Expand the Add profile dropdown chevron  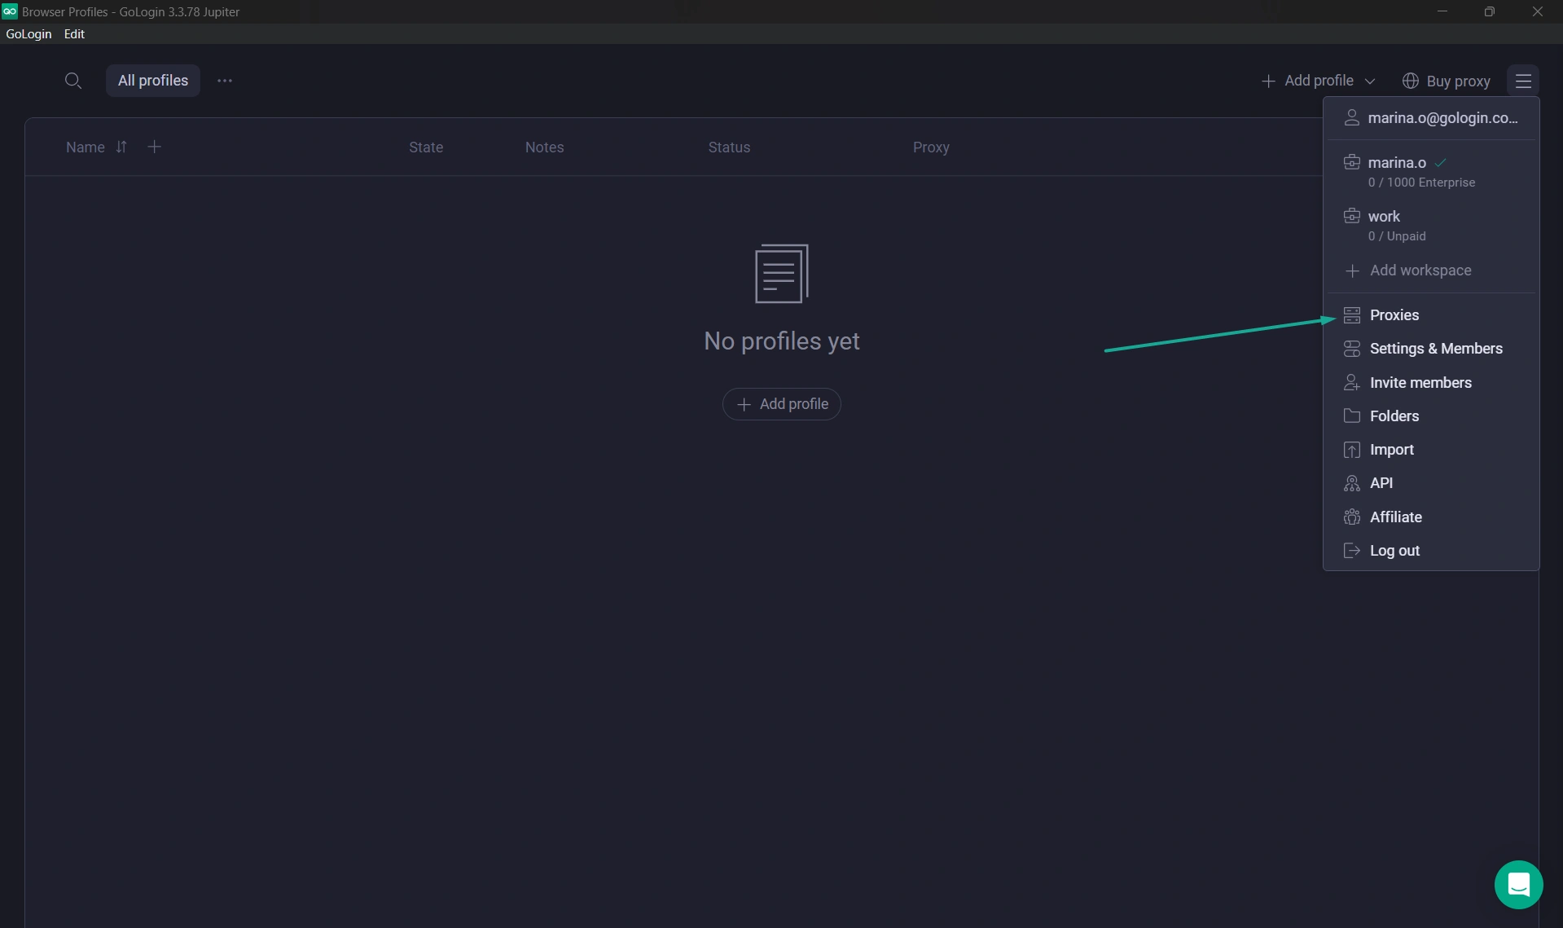(x=1370, y=81)
